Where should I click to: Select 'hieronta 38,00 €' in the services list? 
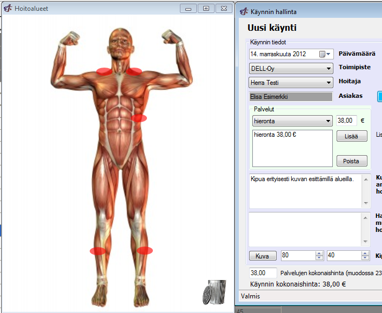[275, 135]
